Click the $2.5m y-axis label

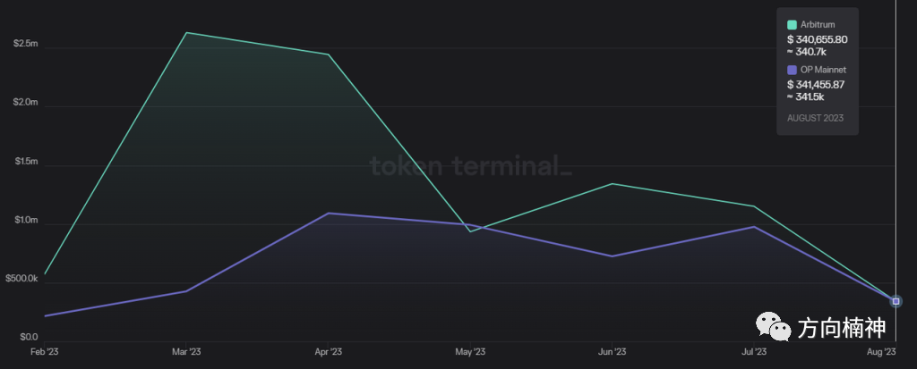[x=26, y=44]
